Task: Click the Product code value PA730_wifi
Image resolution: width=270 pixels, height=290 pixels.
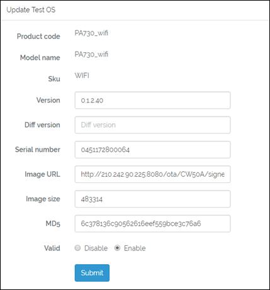Action: pyautogui.click(x=91, y=33)
